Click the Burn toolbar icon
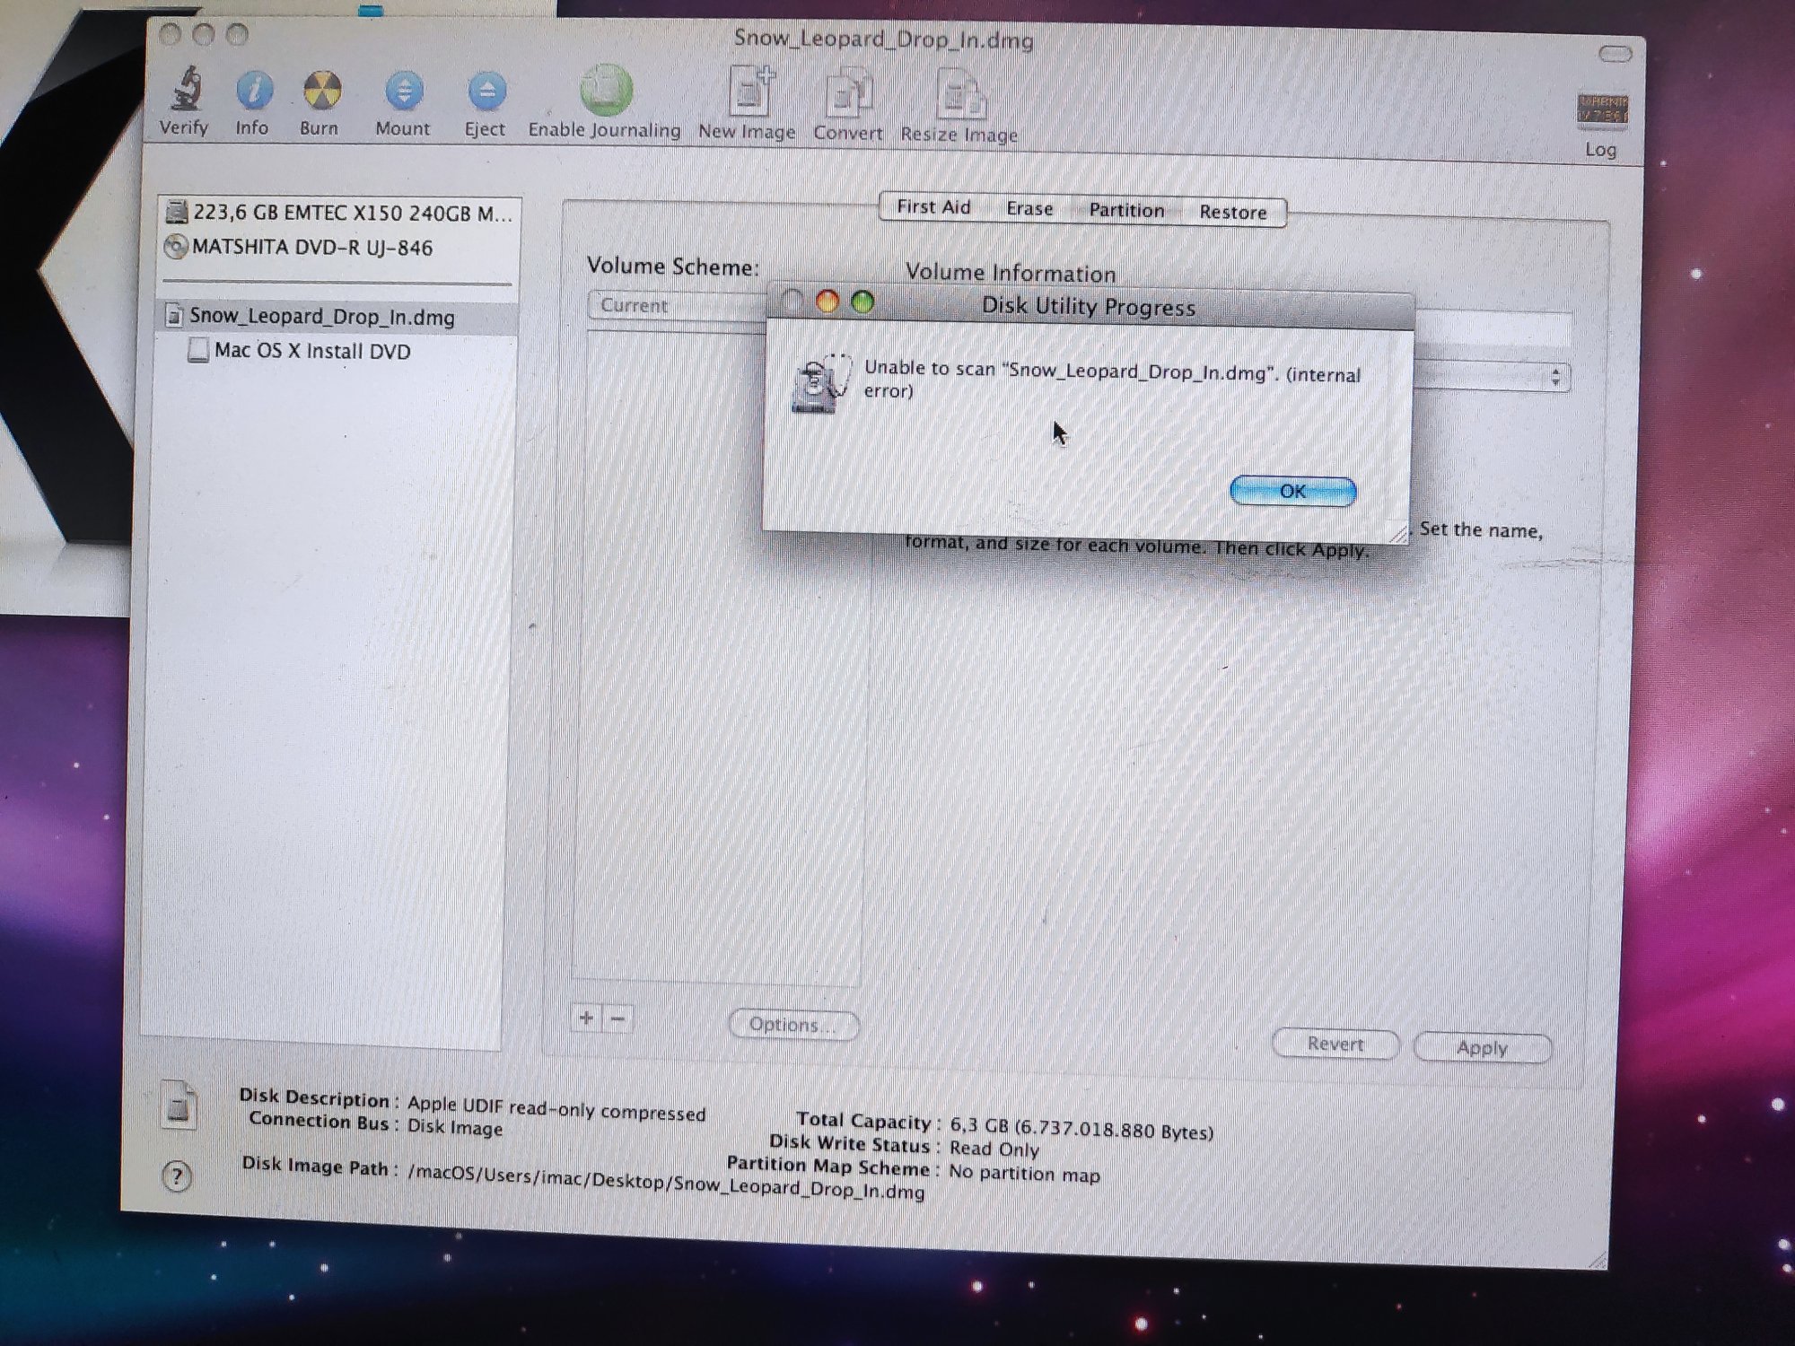Screen dimensions: 1795x1346 click(x=321, y=92)
